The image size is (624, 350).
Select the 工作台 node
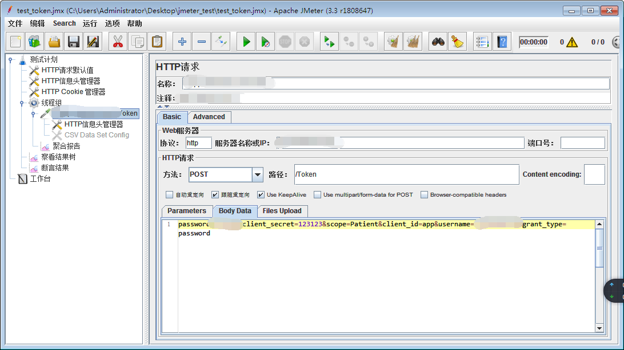click(40, 178)
